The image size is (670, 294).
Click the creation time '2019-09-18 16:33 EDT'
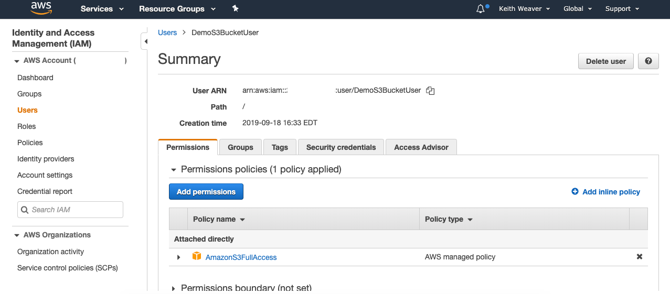[x=280, y=123]
